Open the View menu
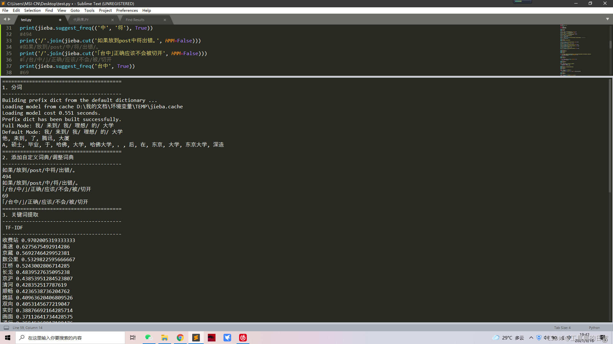 62,10
